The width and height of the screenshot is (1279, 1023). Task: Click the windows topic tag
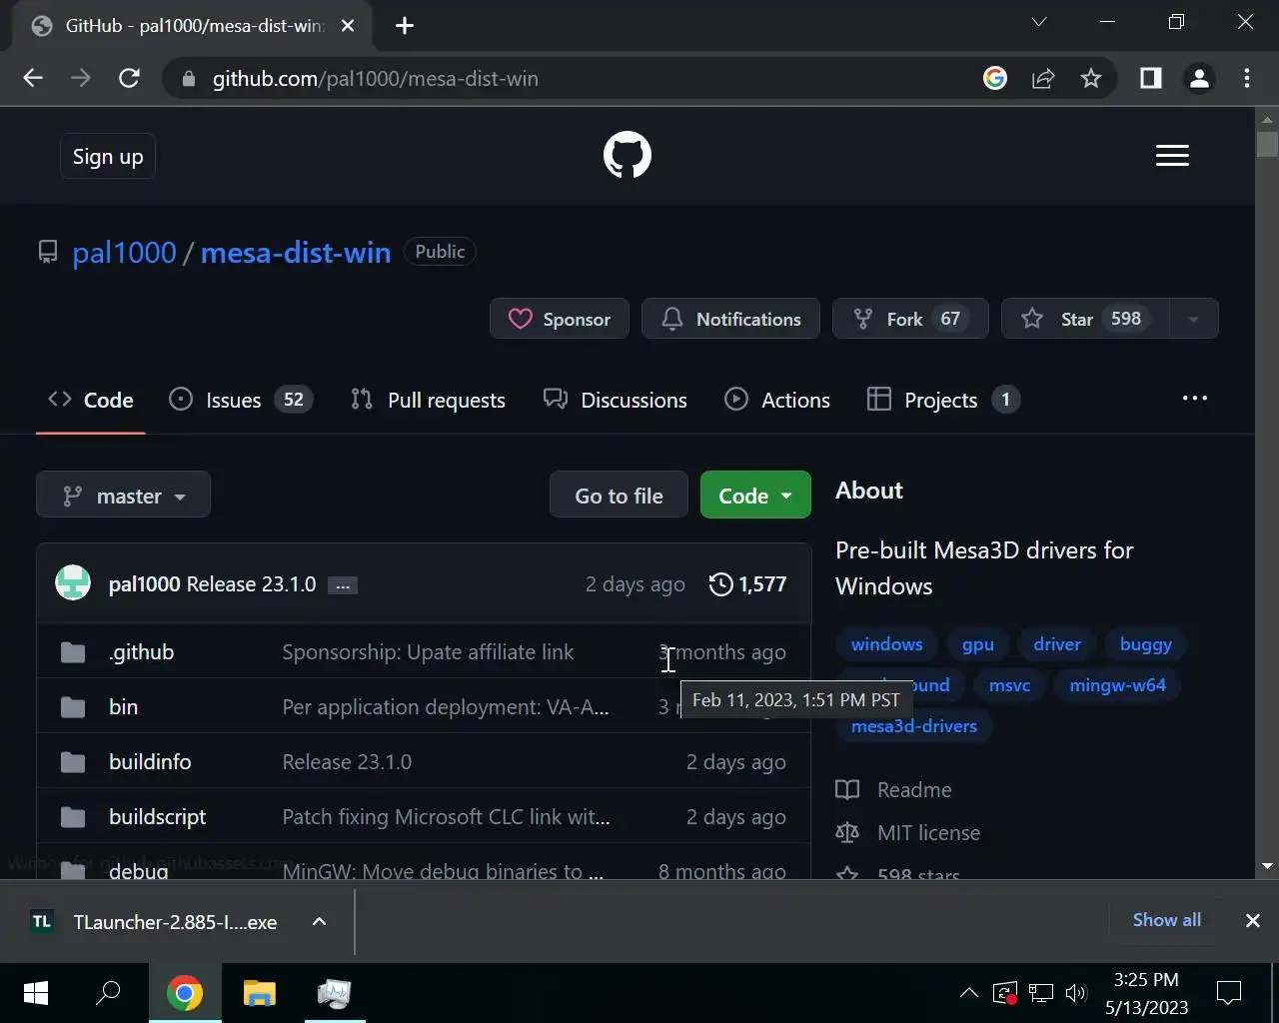pyautogui.click(x=887, y=644)
